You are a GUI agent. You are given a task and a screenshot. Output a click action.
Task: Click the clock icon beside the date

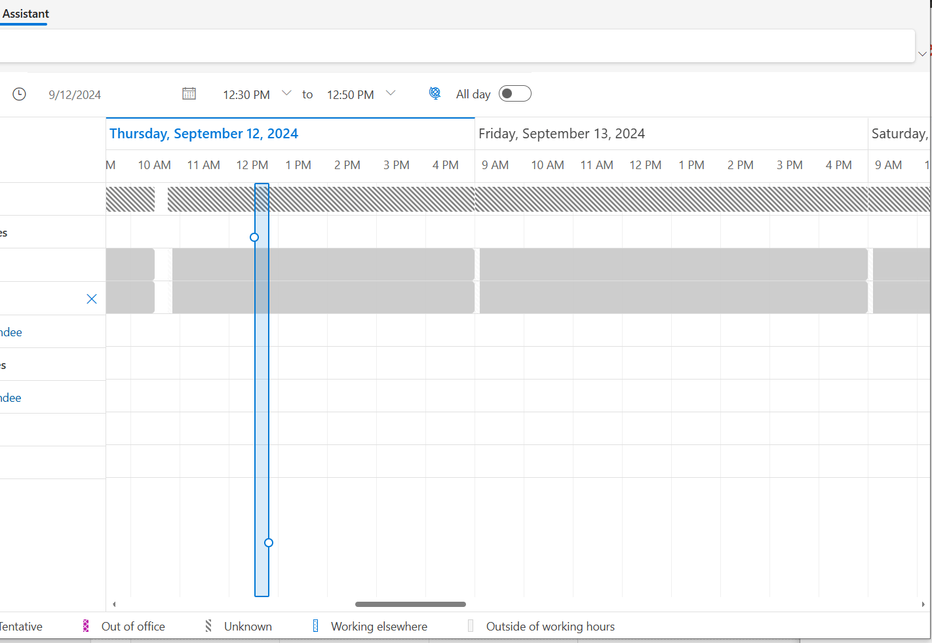click(x=19, y=94)
